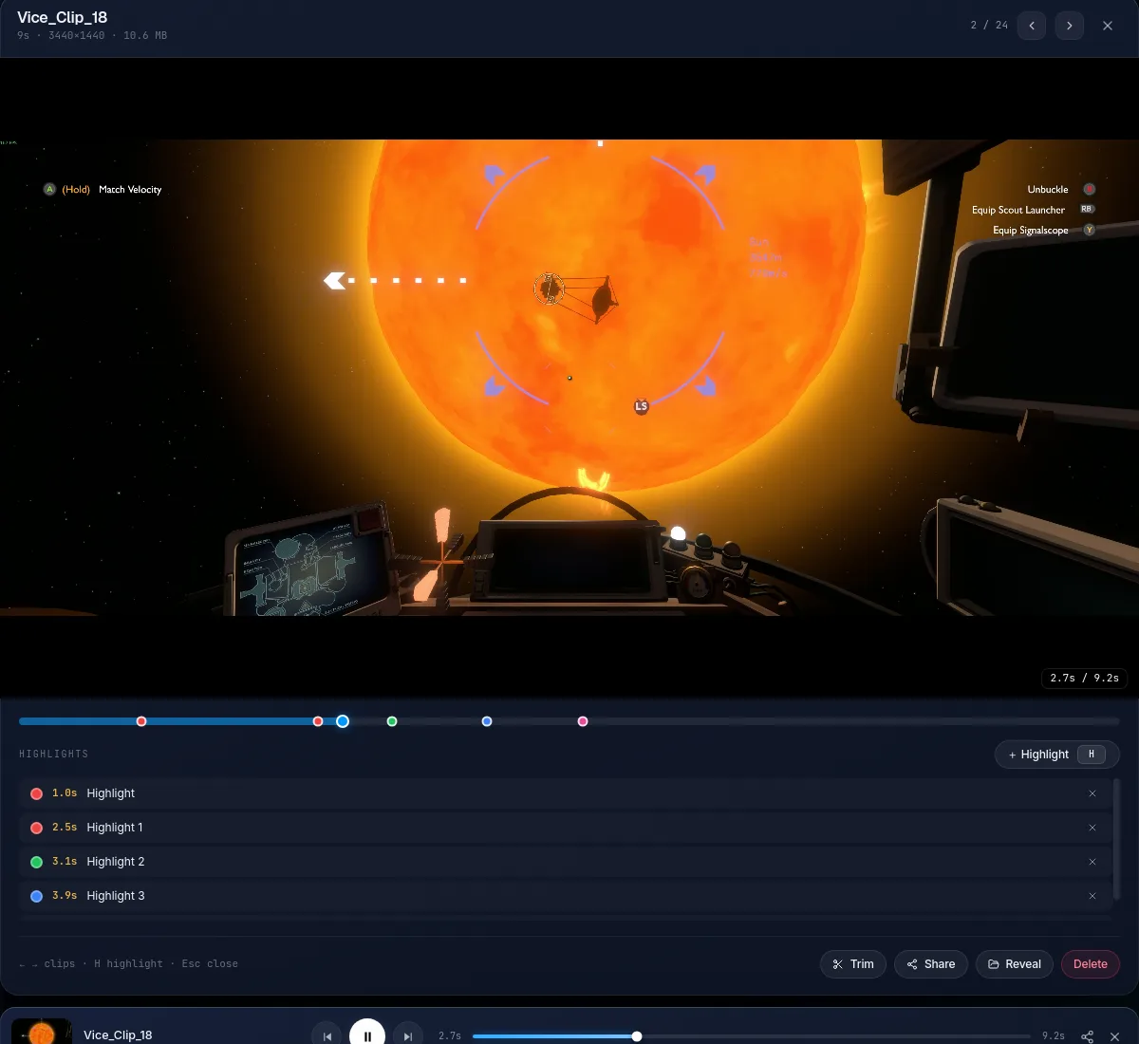This screenshot has width=1139, height=1044.
Task: Click the 2.7s / 9.2s time readout
Action: (1085, 678)
